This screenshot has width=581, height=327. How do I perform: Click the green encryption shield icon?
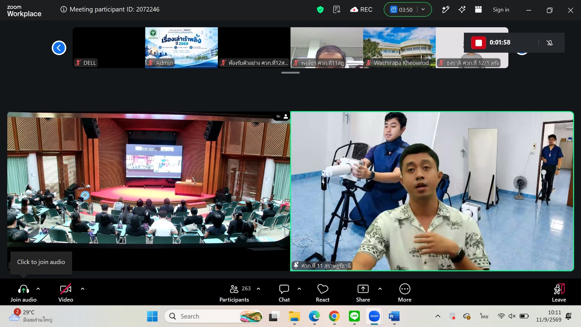click(x=320, y=10)
